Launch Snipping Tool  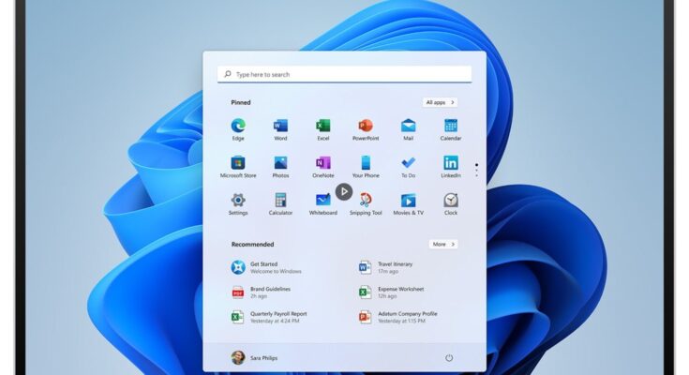[x=366, y=204]
